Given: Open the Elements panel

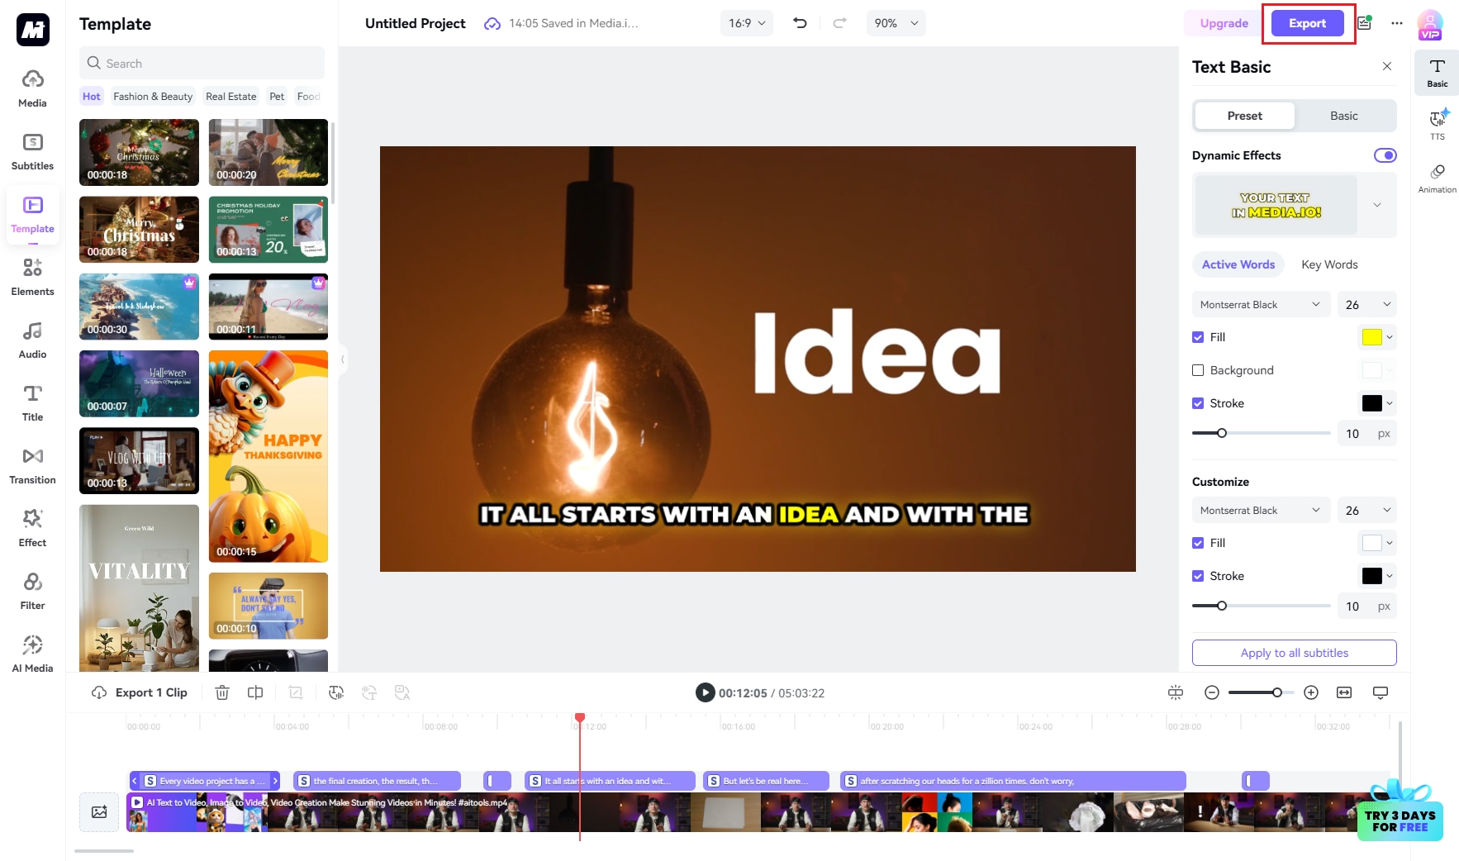Looking at the screenshot, I should (32, 277).
